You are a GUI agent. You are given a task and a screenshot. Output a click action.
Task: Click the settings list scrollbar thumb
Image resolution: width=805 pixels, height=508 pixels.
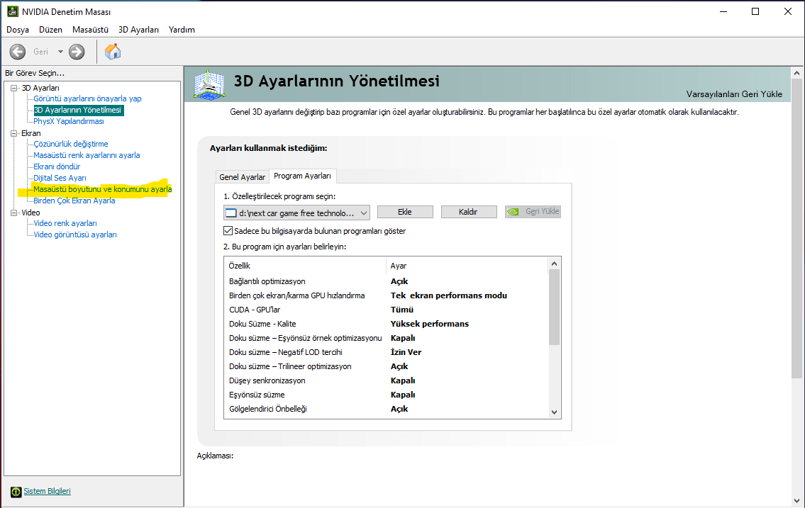[x=554, y=307]
